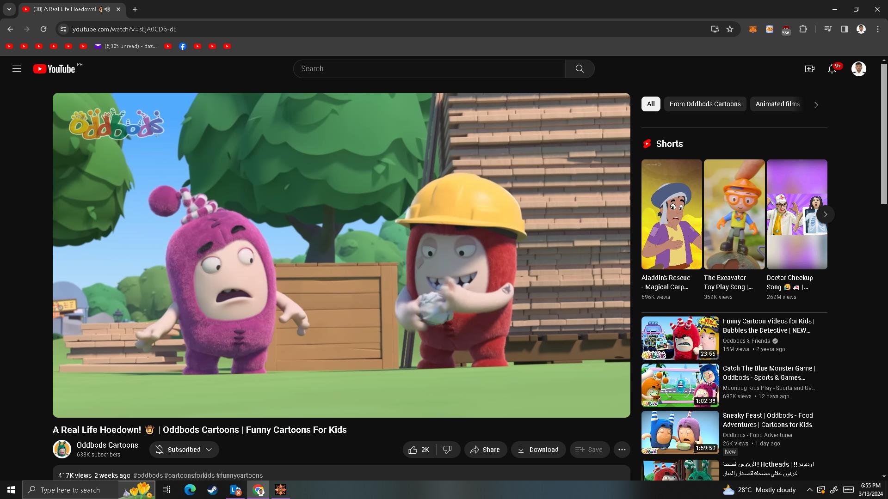Open the install app icon in address bar
This screenshot has height=499, width=888.
pos(715,29)
